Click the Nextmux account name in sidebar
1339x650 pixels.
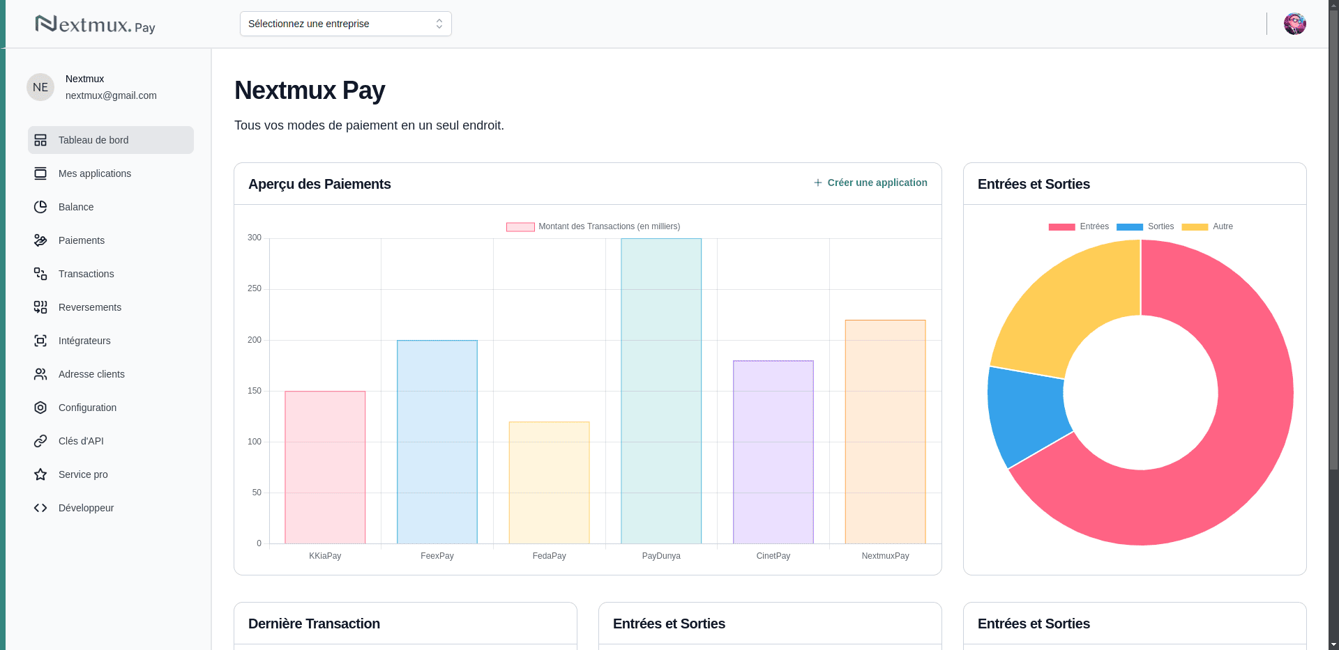click(x=84, y=79)
